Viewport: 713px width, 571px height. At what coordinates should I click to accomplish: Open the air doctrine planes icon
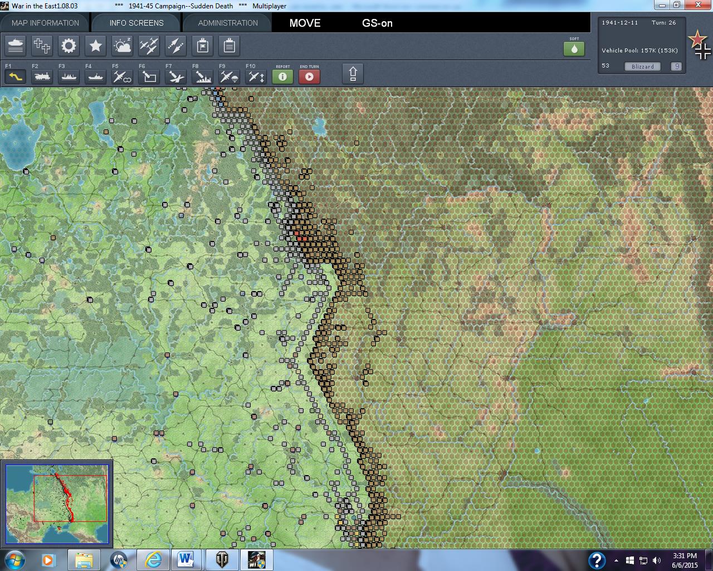point(149,46)
